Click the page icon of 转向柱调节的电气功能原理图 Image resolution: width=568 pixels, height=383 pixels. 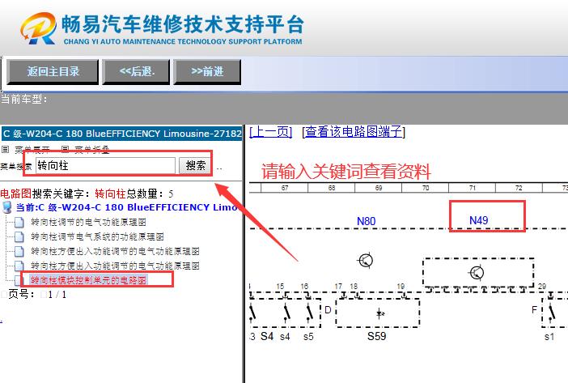[19, 222]
